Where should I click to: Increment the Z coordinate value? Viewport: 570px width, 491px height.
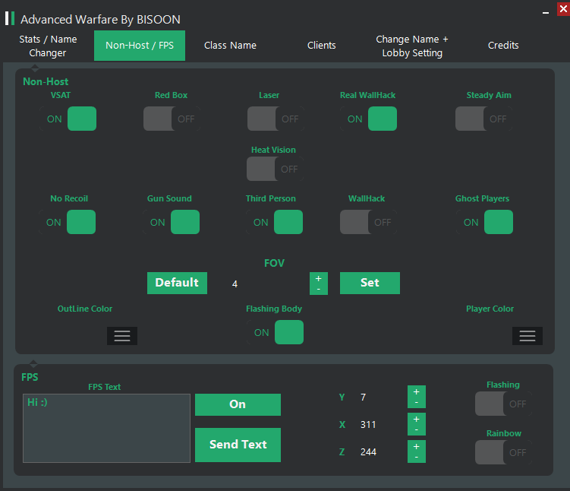417,446
